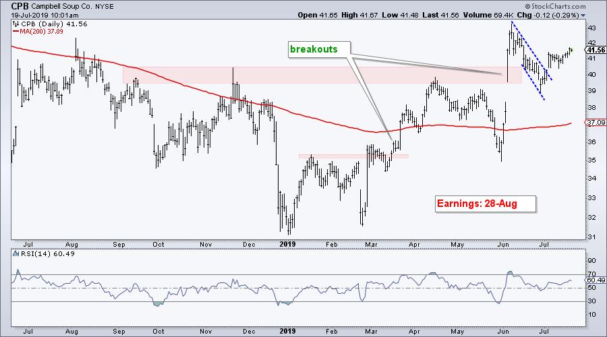Viewport: 607px width, 337px height.
Task: Click the NYSE exchange label
Action: [x=105, y=6]
